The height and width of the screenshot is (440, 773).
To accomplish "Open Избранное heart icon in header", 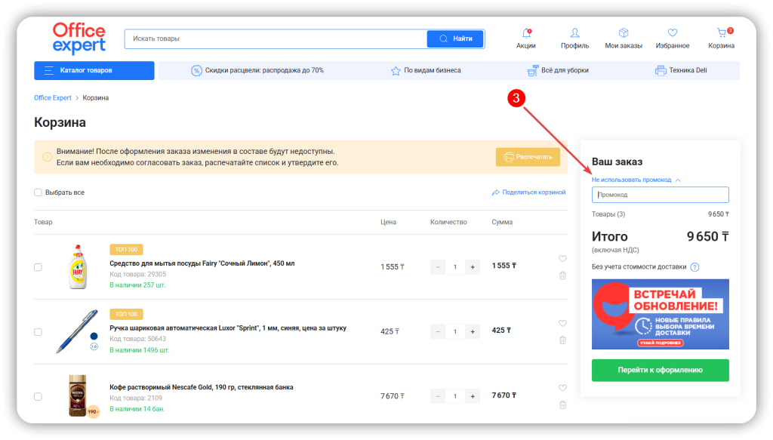I will 673,33.
